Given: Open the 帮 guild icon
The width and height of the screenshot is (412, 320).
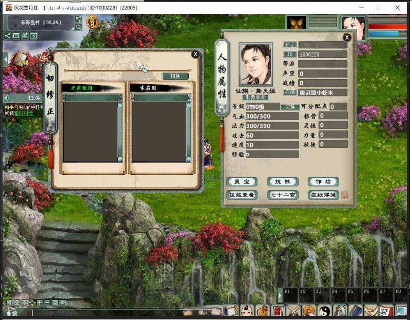Looking at the screenshot, I should (385, 311).
